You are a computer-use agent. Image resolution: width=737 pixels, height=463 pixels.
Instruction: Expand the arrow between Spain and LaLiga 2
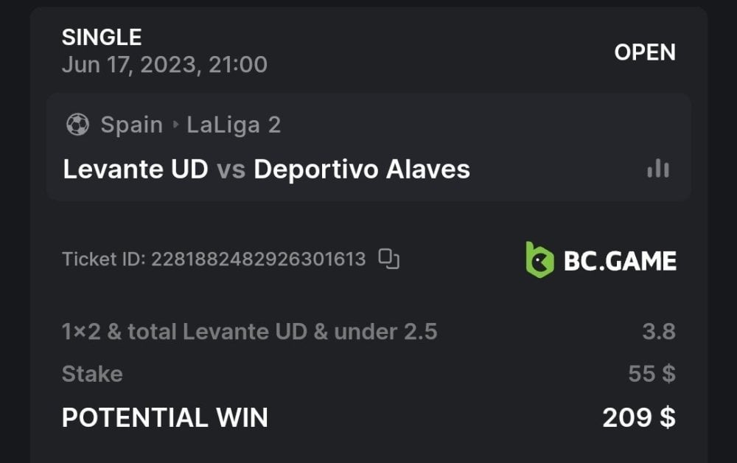[175, 125]
